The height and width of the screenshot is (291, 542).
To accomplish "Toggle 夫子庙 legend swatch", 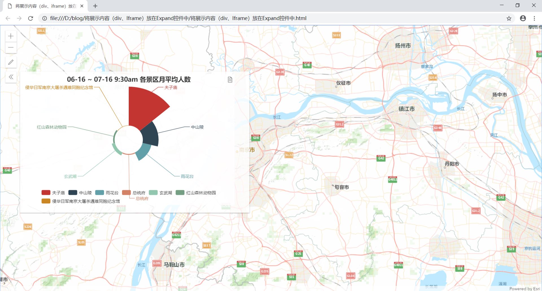I will coord(46,193).
